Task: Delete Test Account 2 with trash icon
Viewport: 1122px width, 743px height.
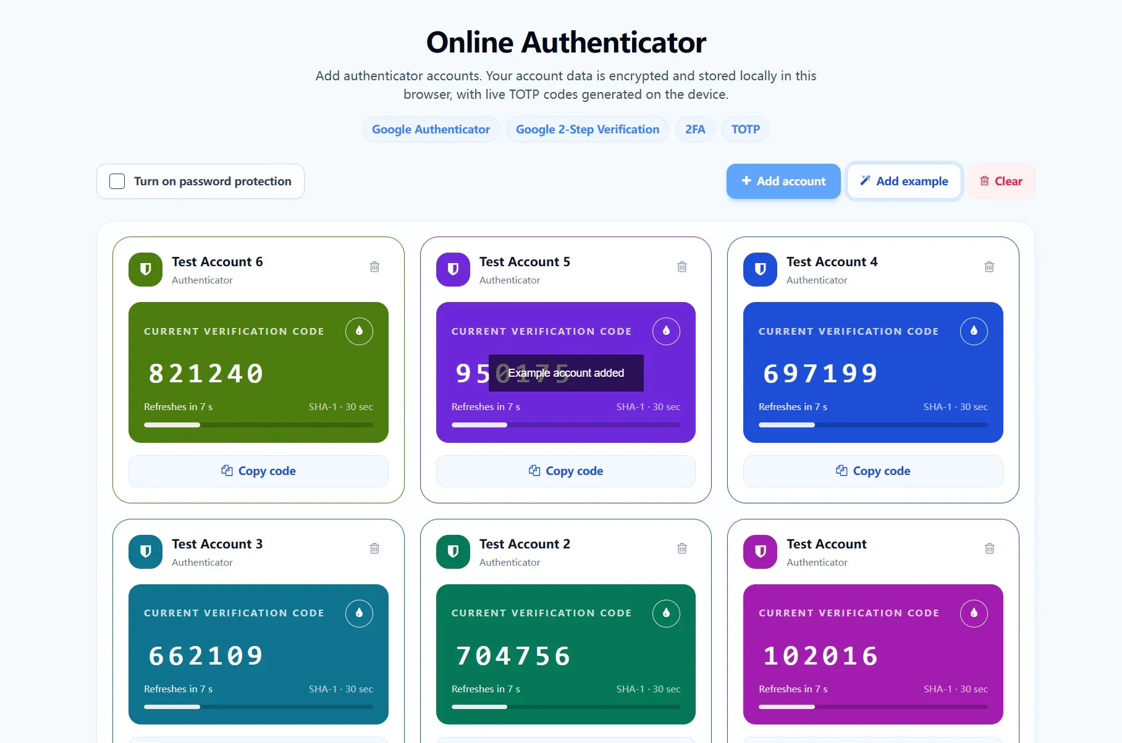Action: (x=682, y=548)
